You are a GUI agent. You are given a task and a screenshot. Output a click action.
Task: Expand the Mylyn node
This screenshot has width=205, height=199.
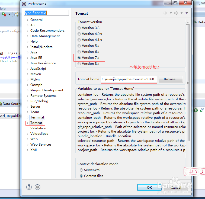[27, 79]
